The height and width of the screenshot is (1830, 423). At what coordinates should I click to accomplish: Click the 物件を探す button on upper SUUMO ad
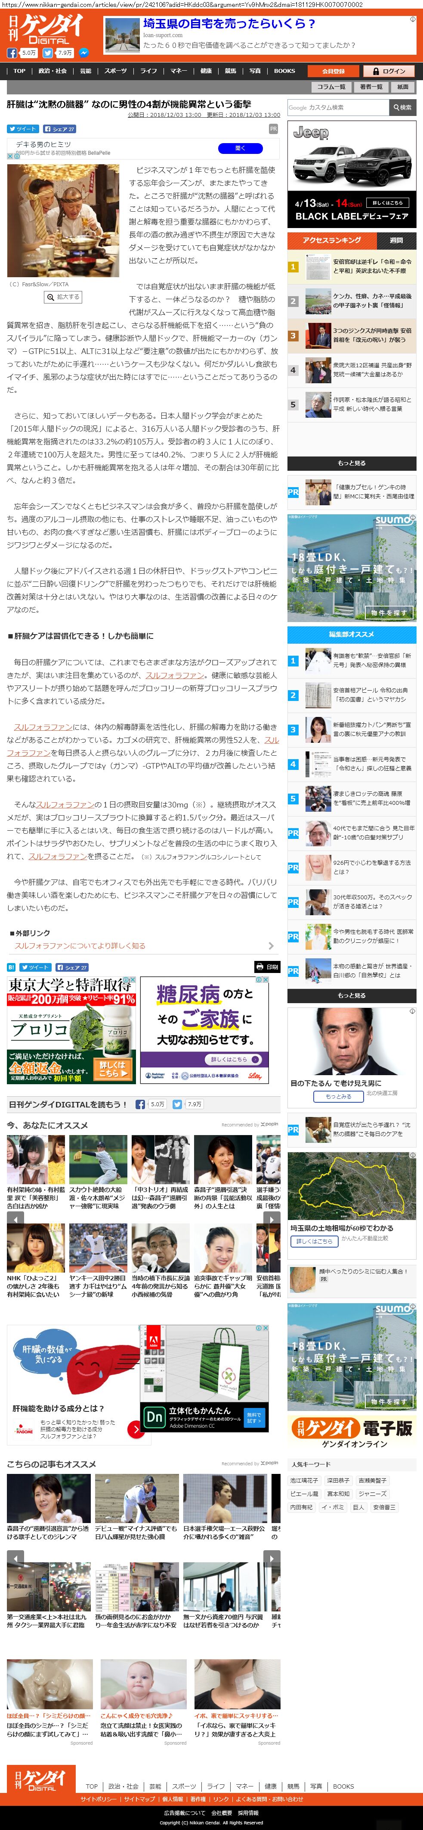[390, 612]
